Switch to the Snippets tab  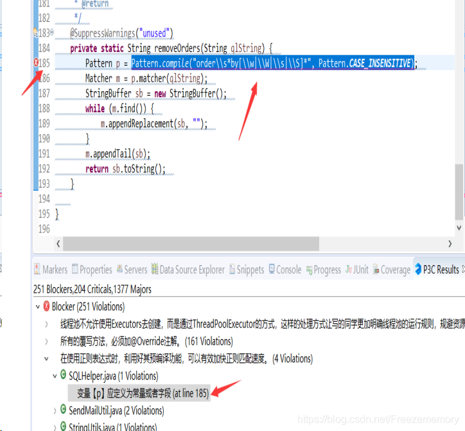pyautogui.click(x=247, y=270)
